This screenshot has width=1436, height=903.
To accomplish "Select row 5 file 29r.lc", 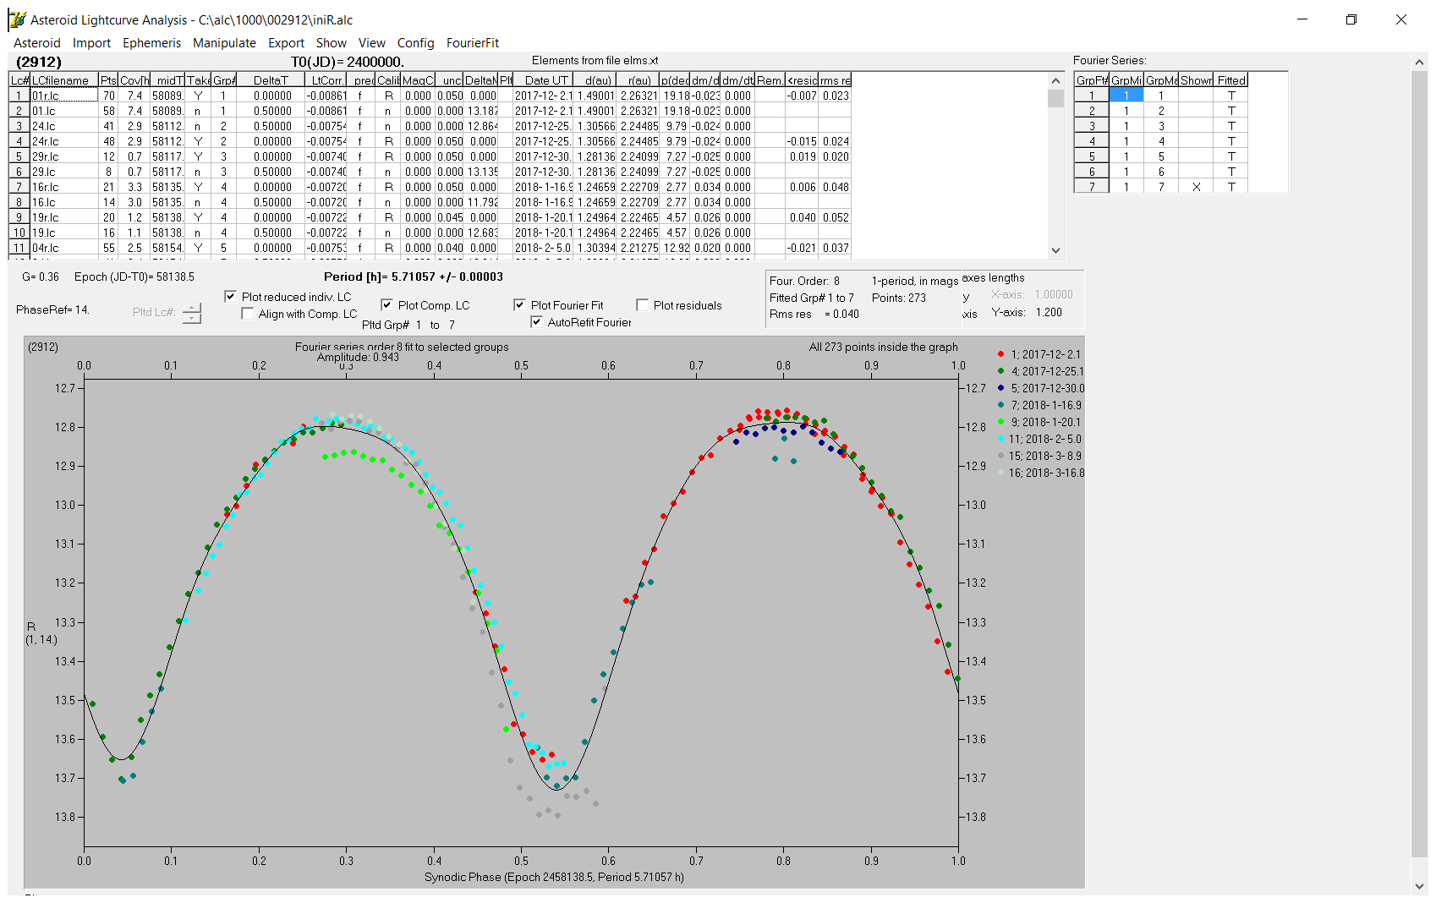I will pos(63,156).
